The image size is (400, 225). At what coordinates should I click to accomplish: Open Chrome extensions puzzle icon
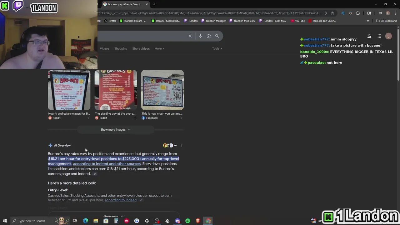point(358,13)
